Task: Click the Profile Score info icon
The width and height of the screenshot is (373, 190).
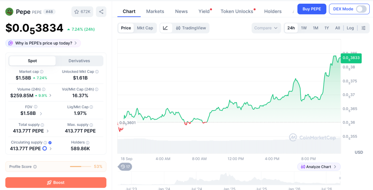Action: click(35, 167)
